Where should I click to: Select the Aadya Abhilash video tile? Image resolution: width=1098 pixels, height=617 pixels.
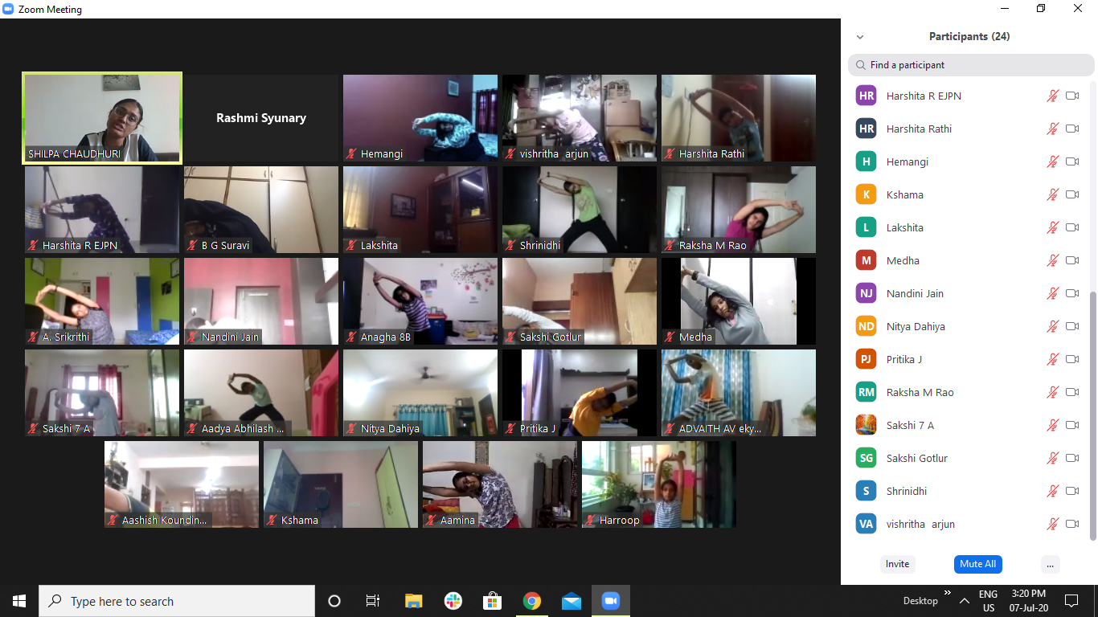pos(261,393)
